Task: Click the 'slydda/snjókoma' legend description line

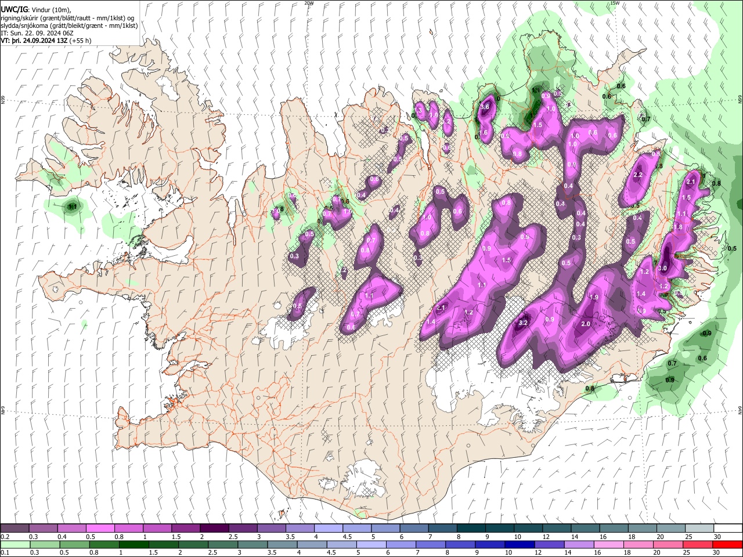Action: [70, 26]
